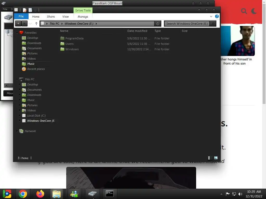
Task: Open Explorer Help question mark icon
Action: (x=217, y=16)
